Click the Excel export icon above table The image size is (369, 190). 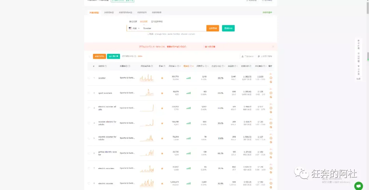click(x=242, y=56)
